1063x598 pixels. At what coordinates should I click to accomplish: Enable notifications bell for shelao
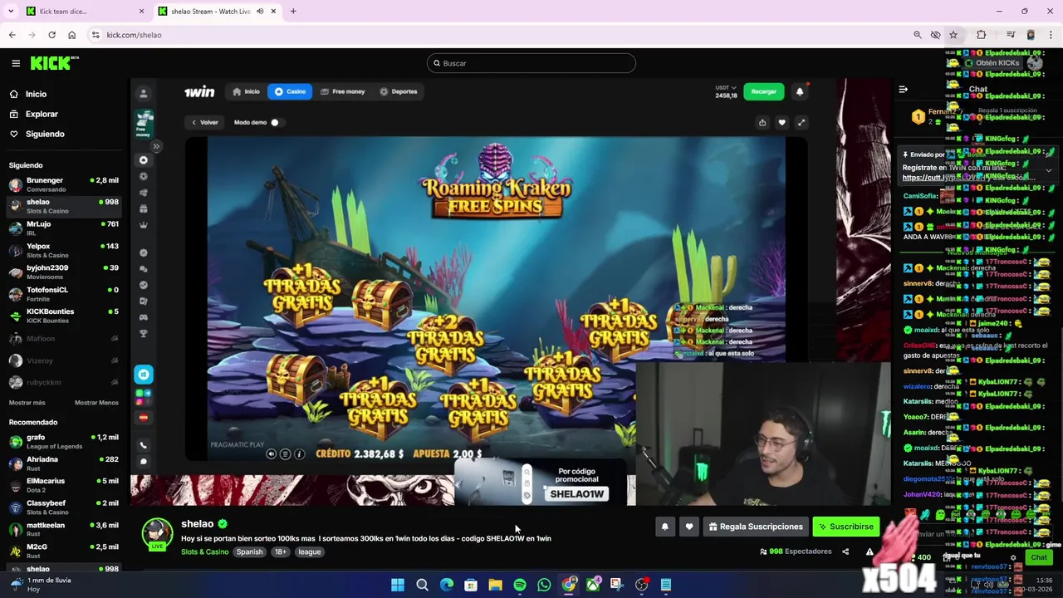[x=664, y=527]
